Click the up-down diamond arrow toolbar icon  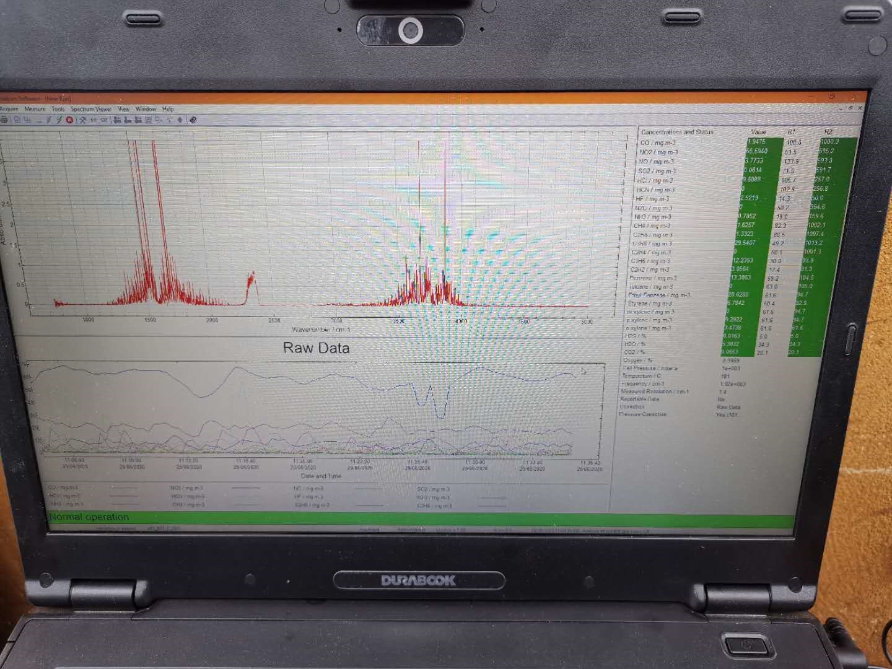click(180, 120)
